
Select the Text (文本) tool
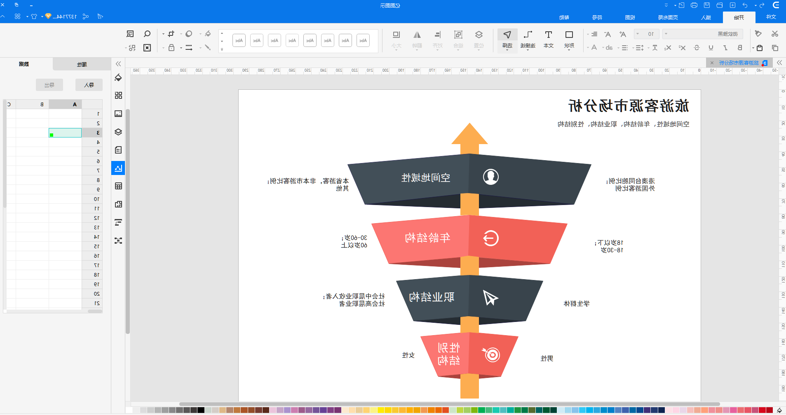point(549,40)
